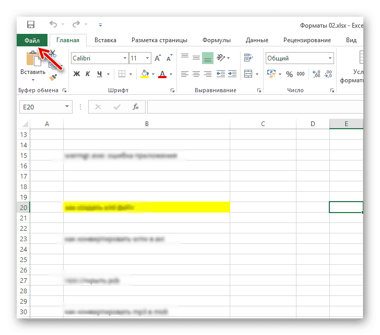Open Customize Quick Access Toolbar dropdown
Viewport: 380px width, 335px height.
coord(100,24)
